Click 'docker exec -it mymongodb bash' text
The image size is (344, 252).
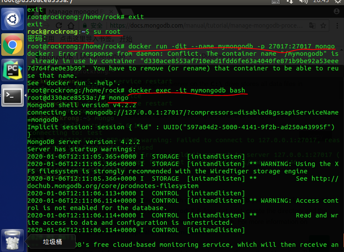[x=186, y=90]
